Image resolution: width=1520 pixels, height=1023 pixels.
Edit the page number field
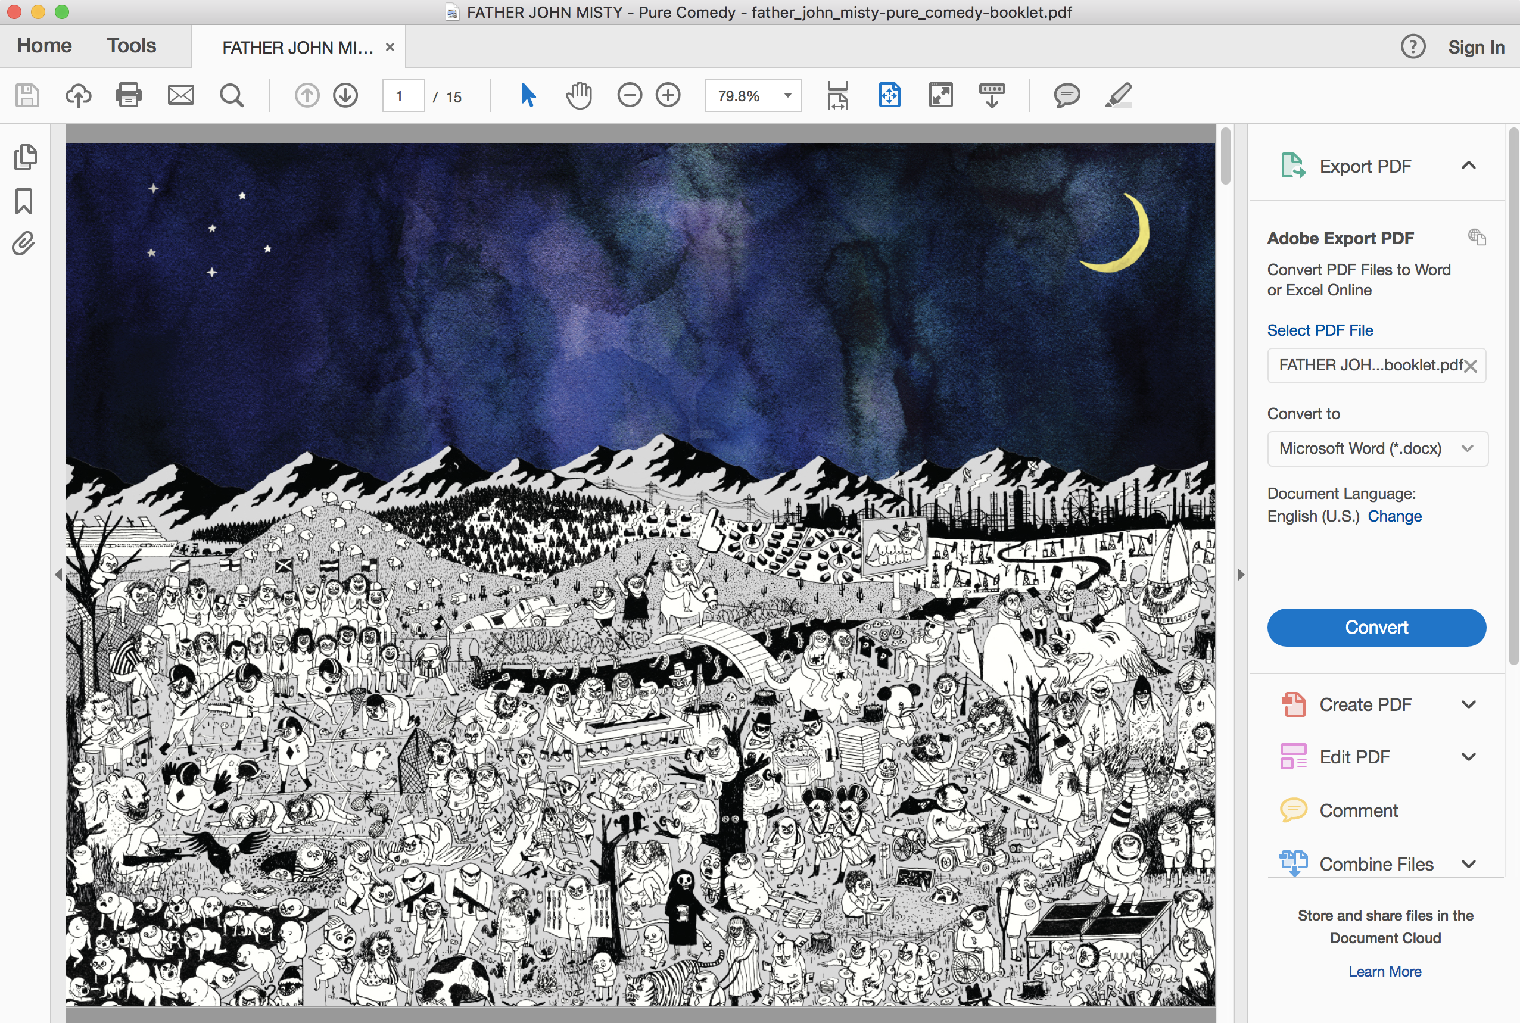pyautogui.click(x=403, y=95)
